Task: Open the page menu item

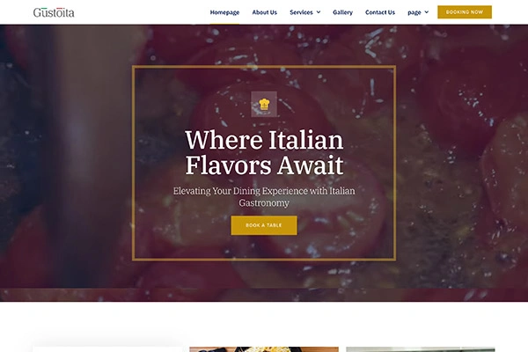Action: tap(414, 12)
